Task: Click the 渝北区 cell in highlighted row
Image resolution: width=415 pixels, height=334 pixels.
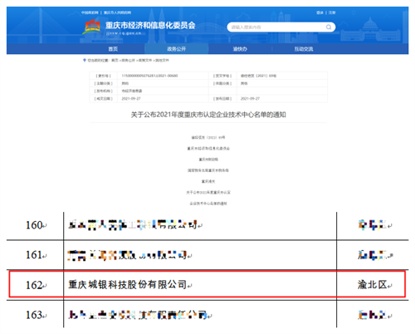Action: point(373,284)
